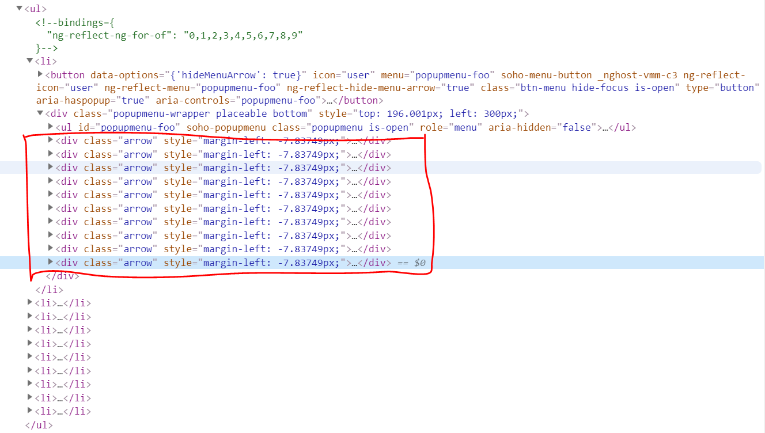
Task: Click the ellipsis before closing </ul> of popupmenu-foo
Action: pos(605,128)
